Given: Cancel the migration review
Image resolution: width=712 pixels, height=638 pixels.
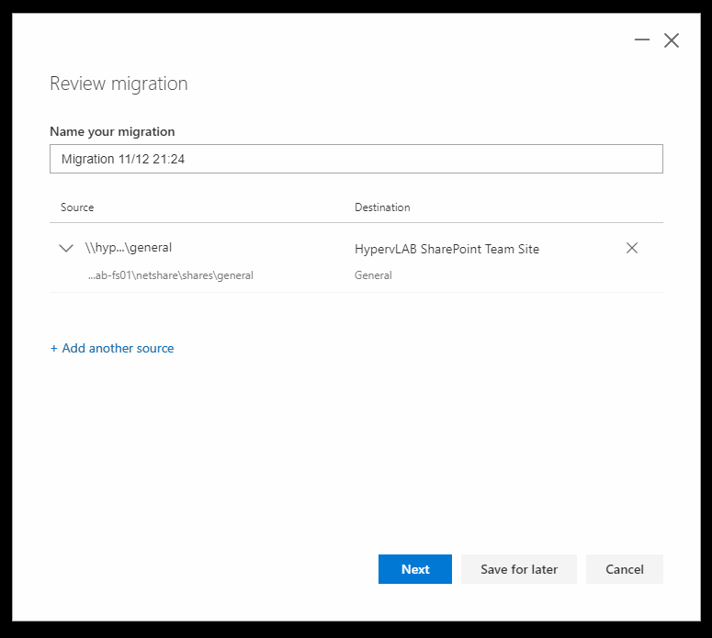Looking at the screenshot, I should [625, 569].
